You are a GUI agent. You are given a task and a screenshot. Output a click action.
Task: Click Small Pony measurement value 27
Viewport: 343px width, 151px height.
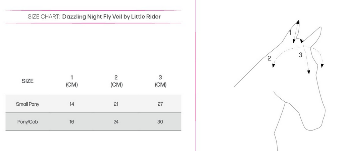[160, 104]
